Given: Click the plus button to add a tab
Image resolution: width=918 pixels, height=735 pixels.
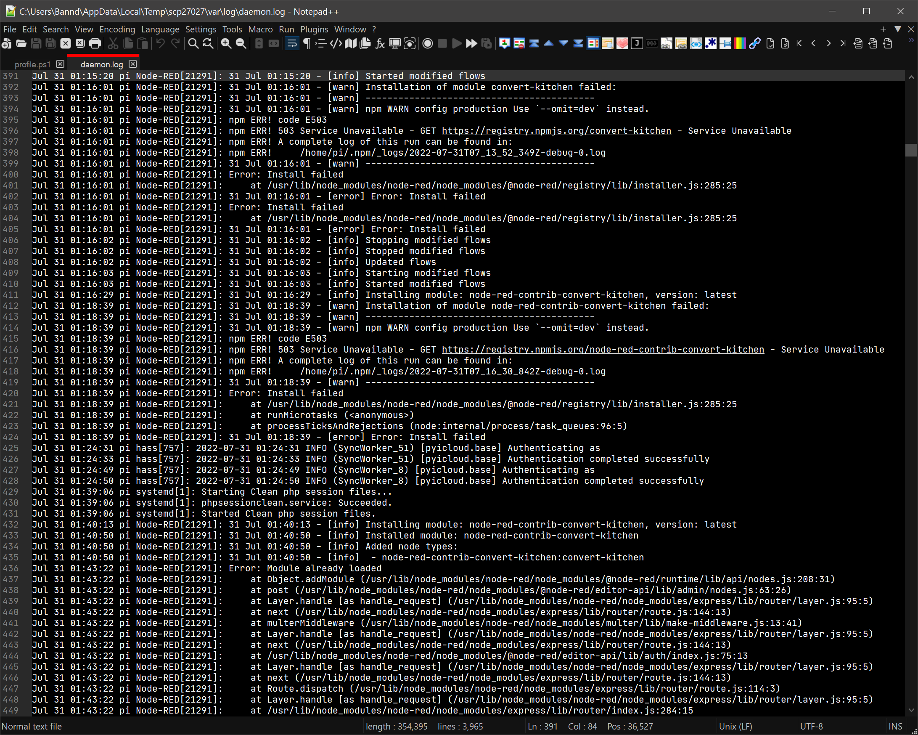Looking at the screenshot, I should point(883,29).
